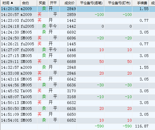Click the sort arrow next to 时间
The height and width of the screenshot is (130, 155).
tap(12, 3)
